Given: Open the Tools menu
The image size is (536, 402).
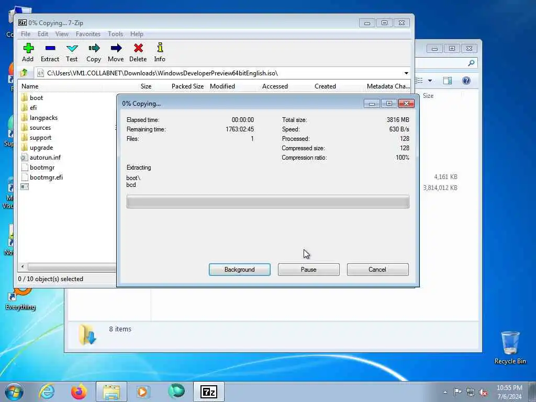Looking at the screenshot, I should tap(116, 34).
